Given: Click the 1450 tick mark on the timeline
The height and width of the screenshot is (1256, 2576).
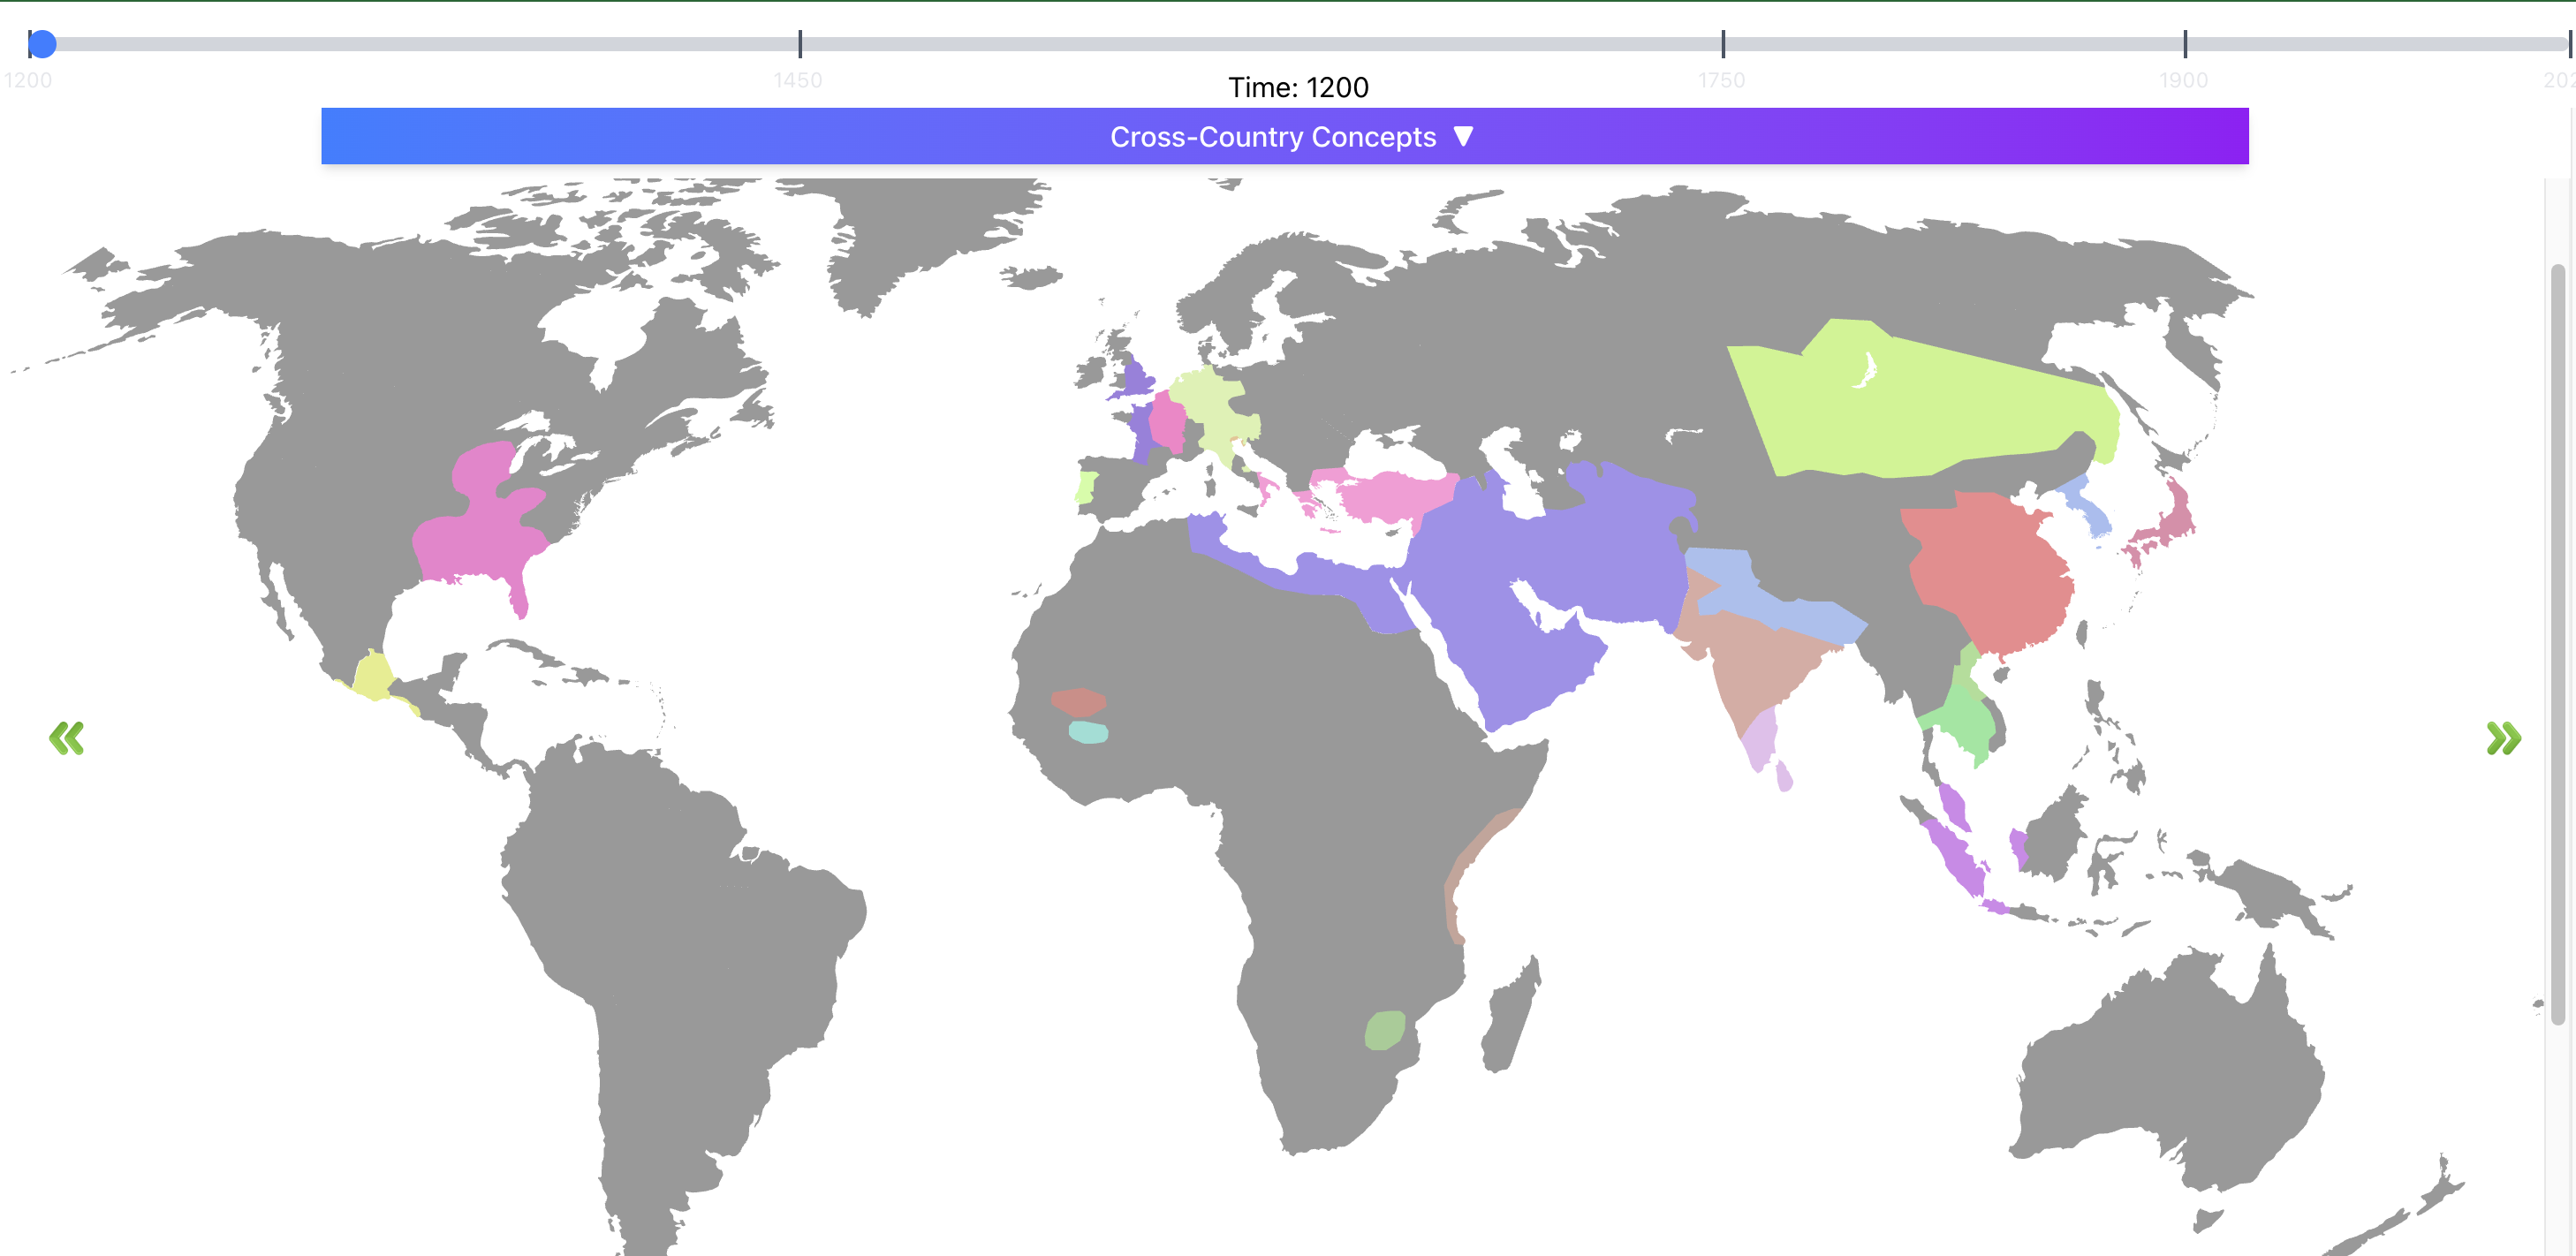Looking at the screenshot, I should (x=802, y=43).
